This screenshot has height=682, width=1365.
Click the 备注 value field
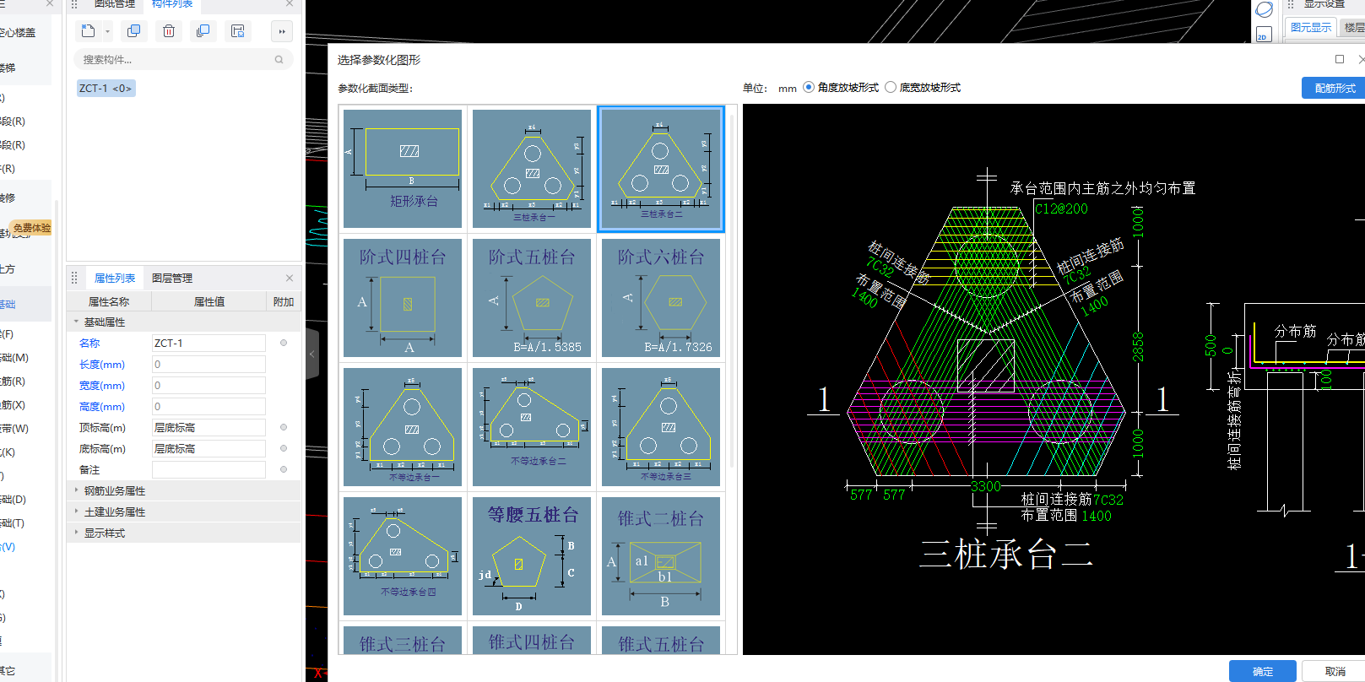pos(209,469)
